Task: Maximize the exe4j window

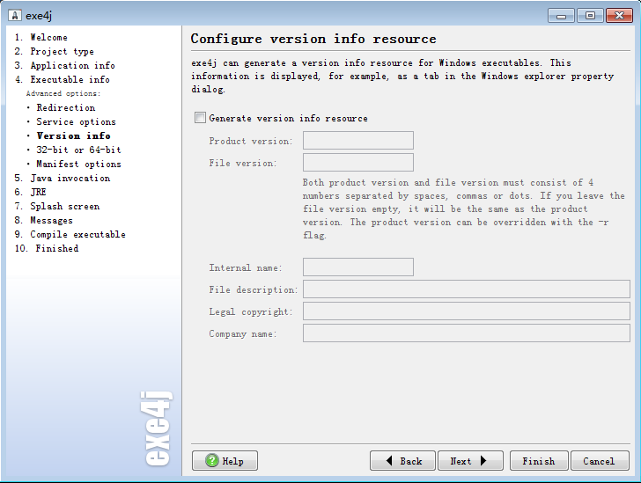Action: pyautogui.click(x=590, y=16)
